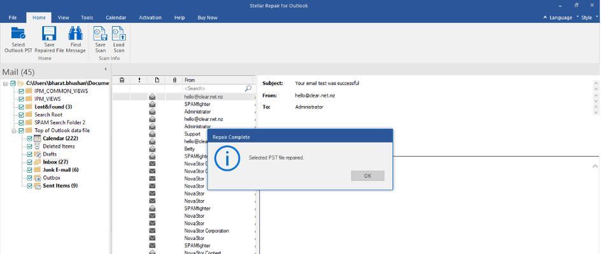Open the Style dropdown
This screenshot has width=601, height=254.
tap(587, 18)
